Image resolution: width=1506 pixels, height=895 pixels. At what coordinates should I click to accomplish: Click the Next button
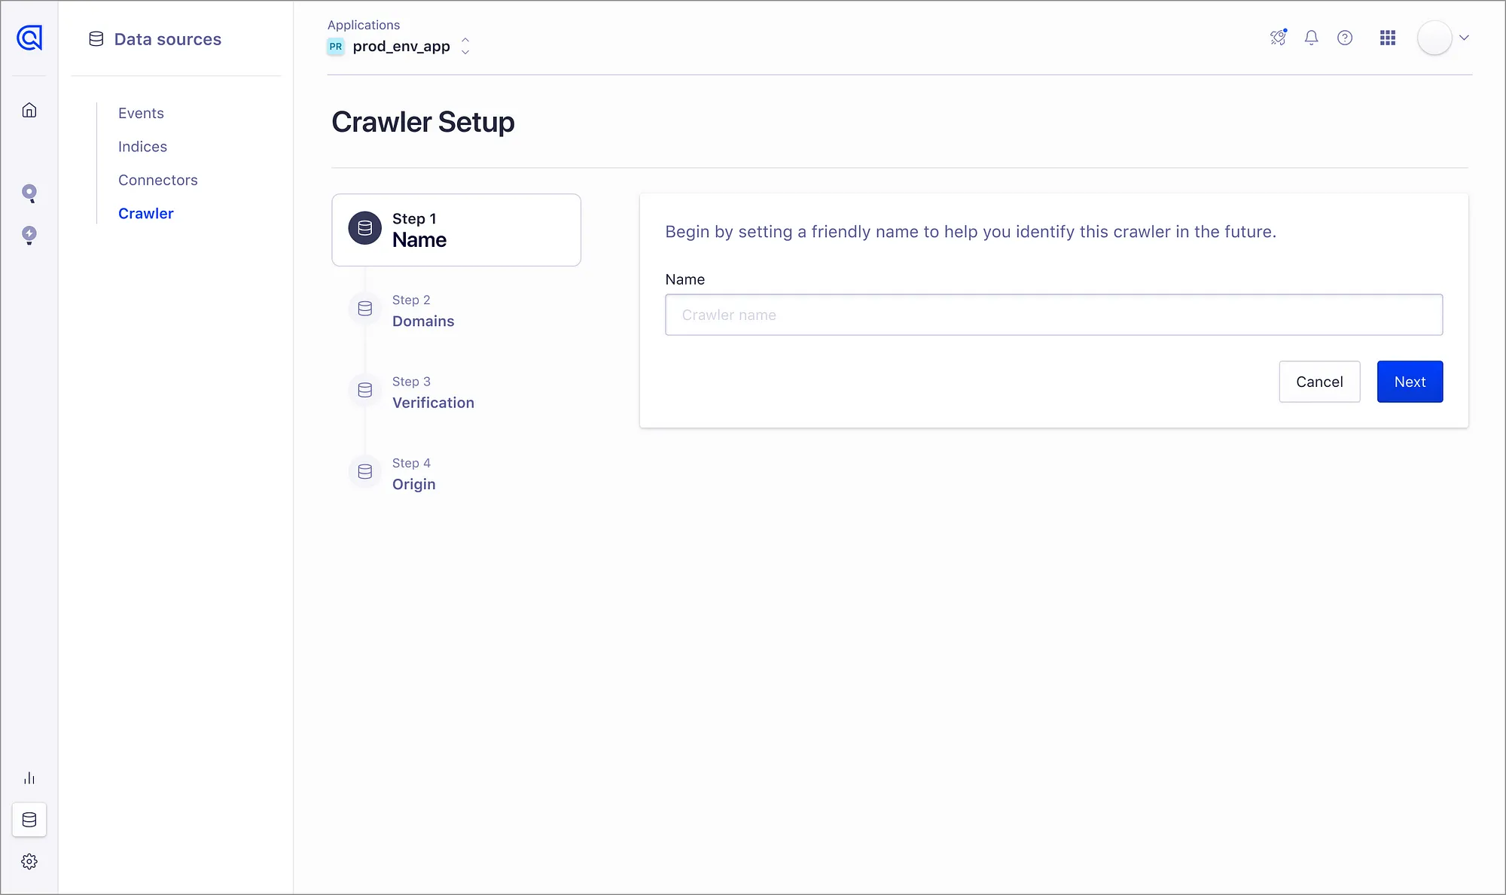(1409, 382)
